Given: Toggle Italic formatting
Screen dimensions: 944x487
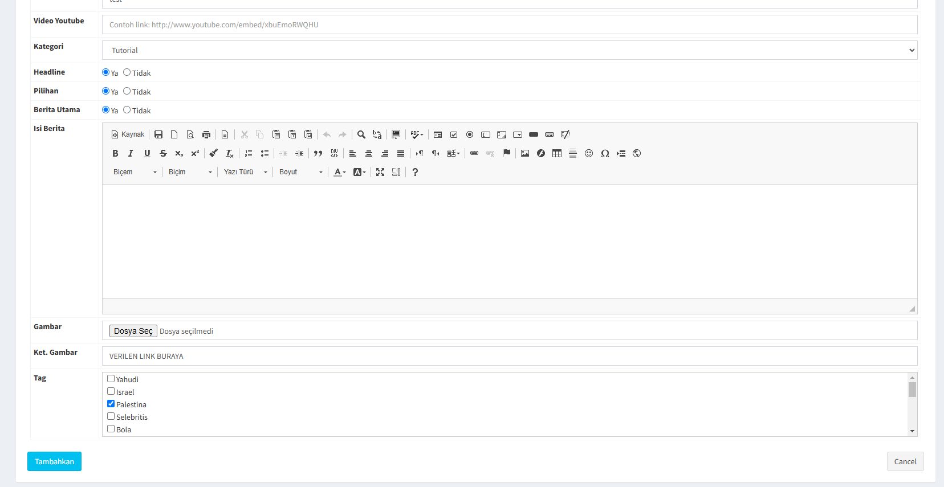Looking at the screenshot, I should tap(131, 153).
